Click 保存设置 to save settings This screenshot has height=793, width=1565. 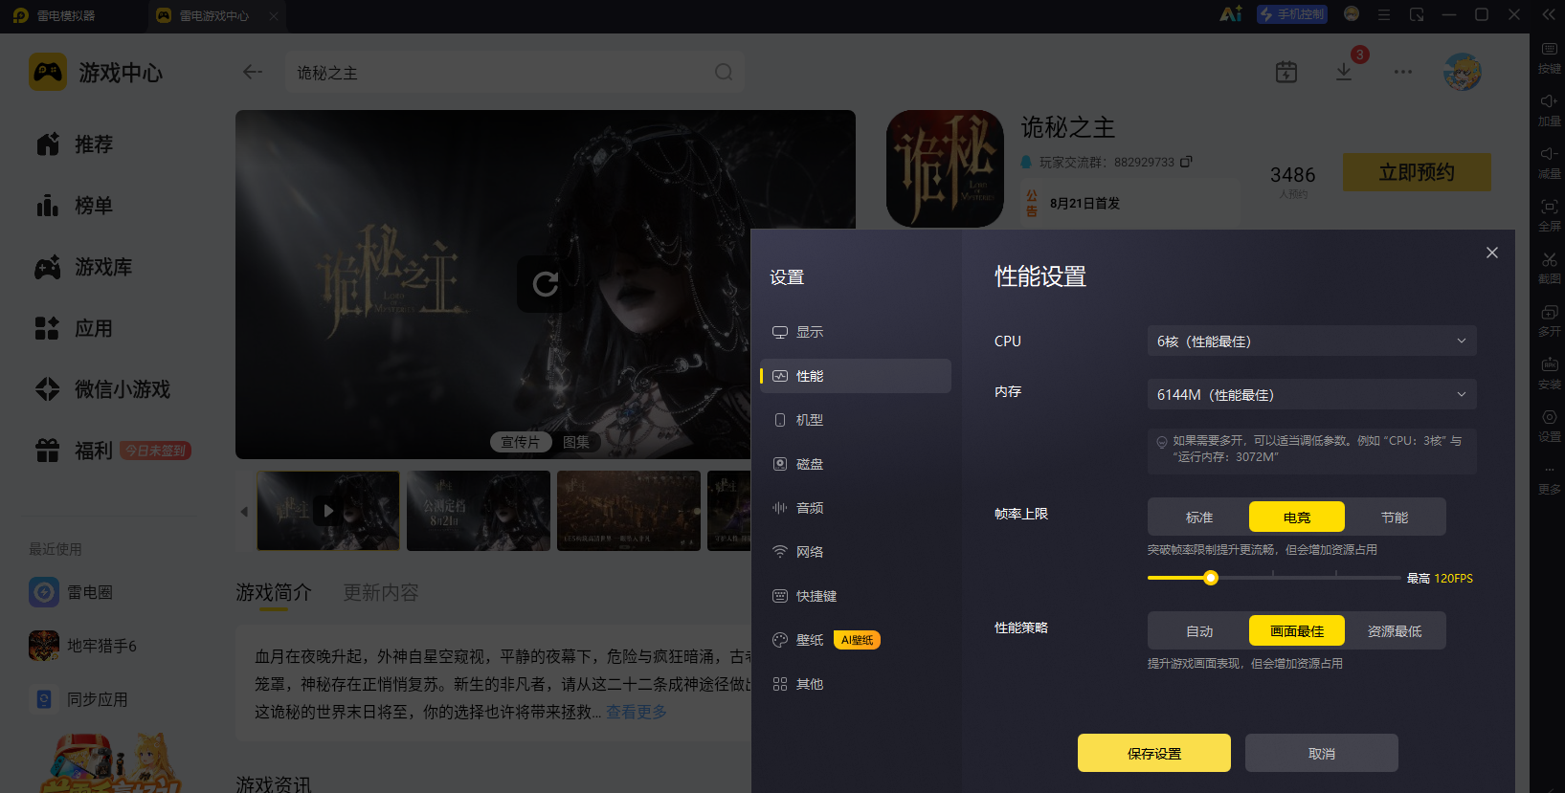click(x=1154, y=753)
